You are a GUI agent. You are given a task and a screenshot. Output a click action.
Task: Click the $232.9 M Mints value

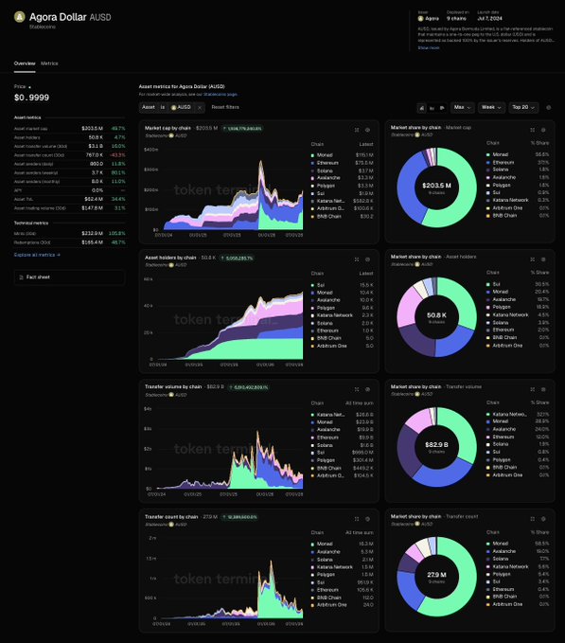click(92, 233)
